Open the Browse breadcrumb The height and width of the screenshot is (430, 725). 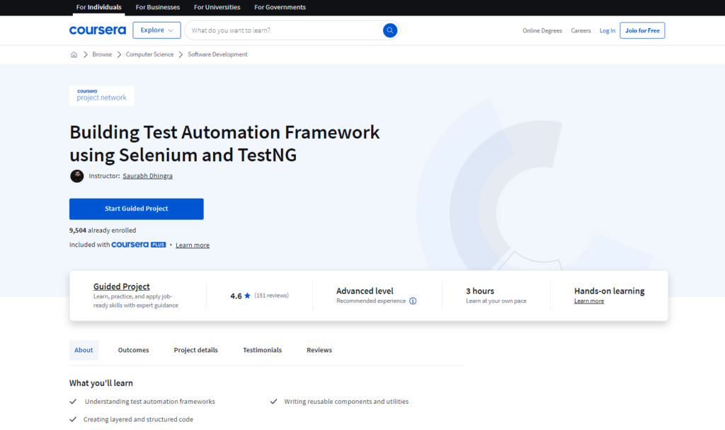click(102, 54)
